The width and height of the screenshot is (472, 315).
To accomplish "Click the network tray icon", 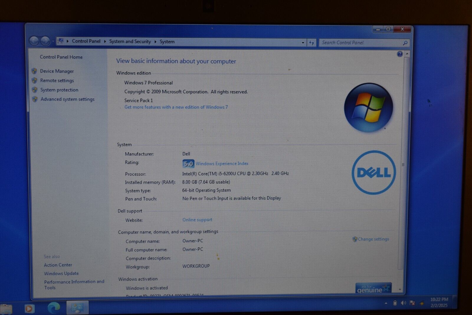I will (x=422, y=303).
